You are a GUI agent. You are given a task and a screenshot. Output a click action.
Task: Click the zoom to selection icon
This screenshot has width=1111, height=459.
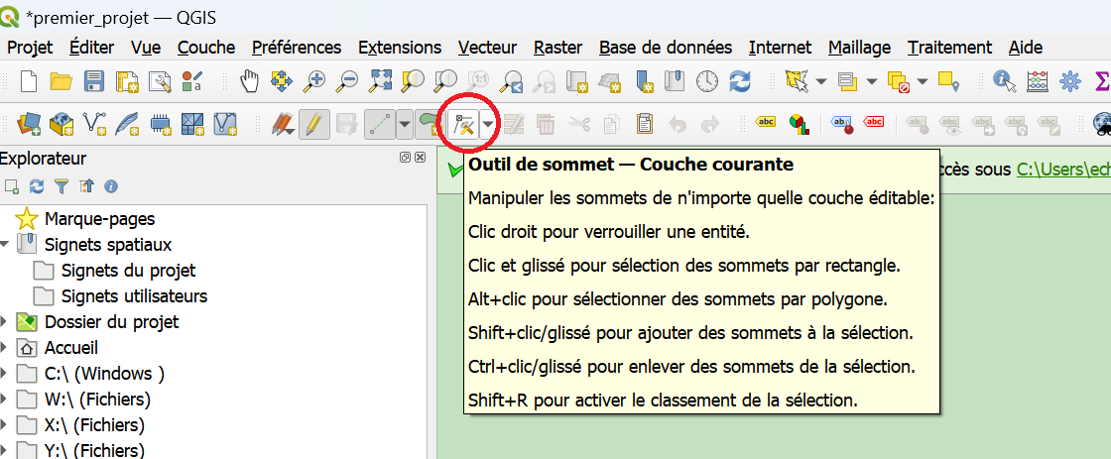click(x=413, y=80)
